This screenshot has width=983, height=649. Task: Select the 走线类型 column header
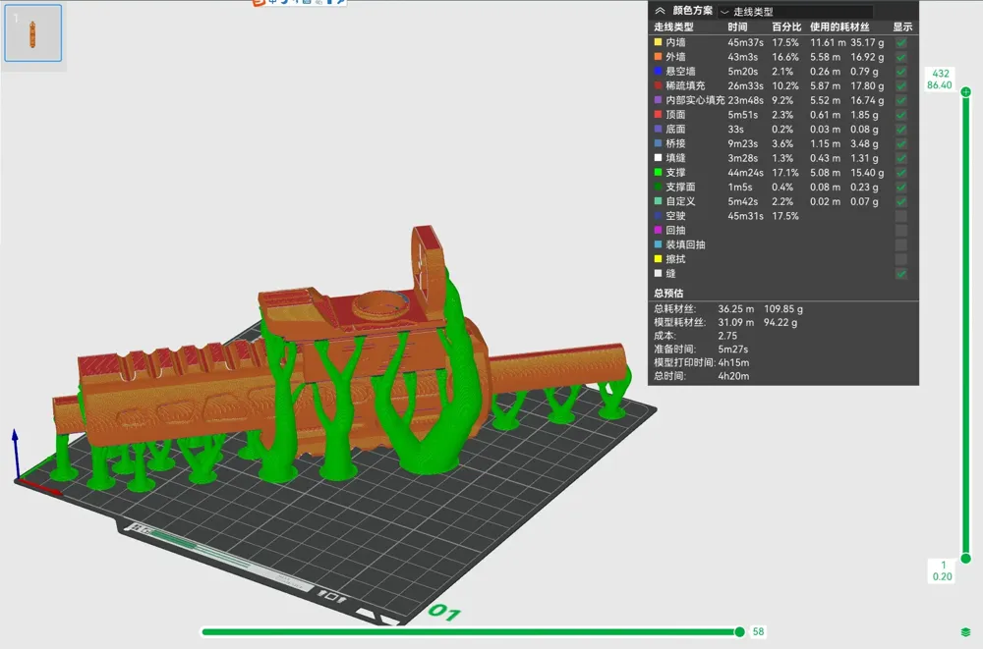(x=672, y=27)
